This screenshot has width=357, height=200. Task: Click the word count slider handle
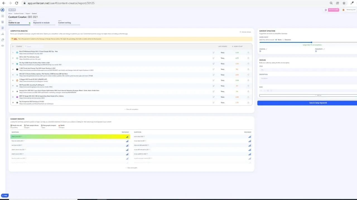(312, 42)
